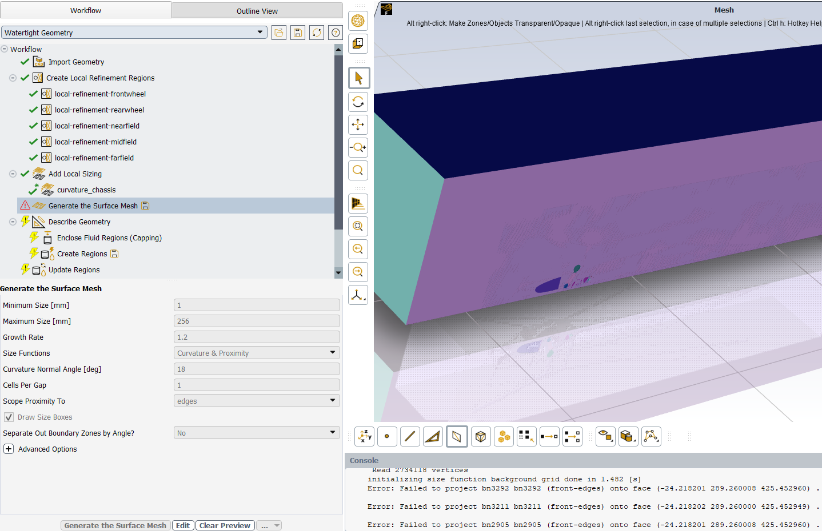
Task: Select local-refinement-nearfield task
Action: (x=97, y=126)
